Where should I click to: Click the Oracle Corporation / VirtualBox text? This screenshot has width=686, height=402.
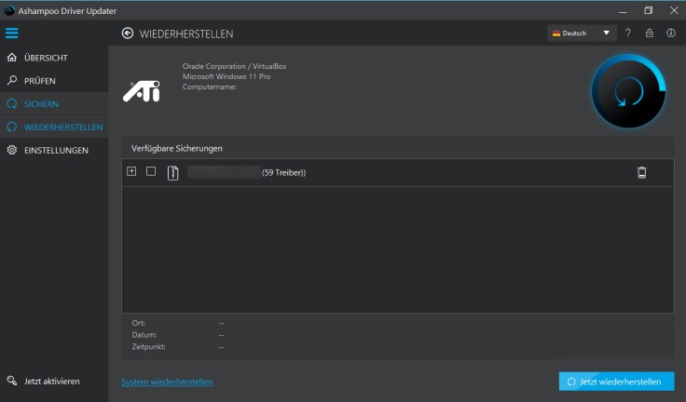pos(235,66)
